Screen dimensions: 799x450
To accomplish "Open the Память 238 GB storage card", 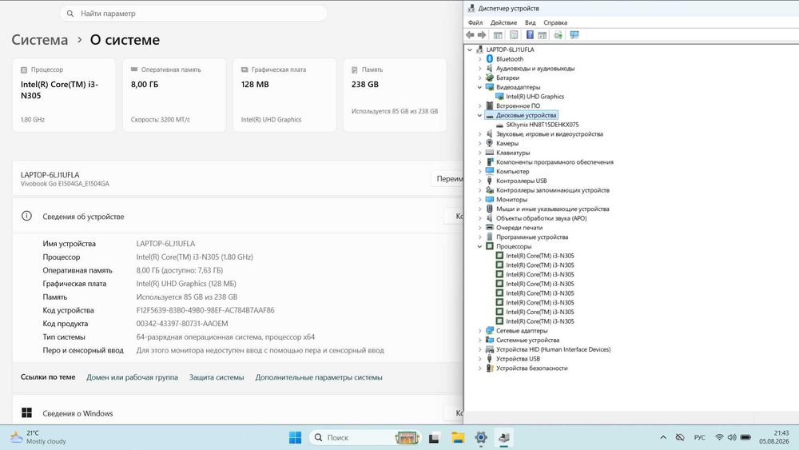I will 395,95.
